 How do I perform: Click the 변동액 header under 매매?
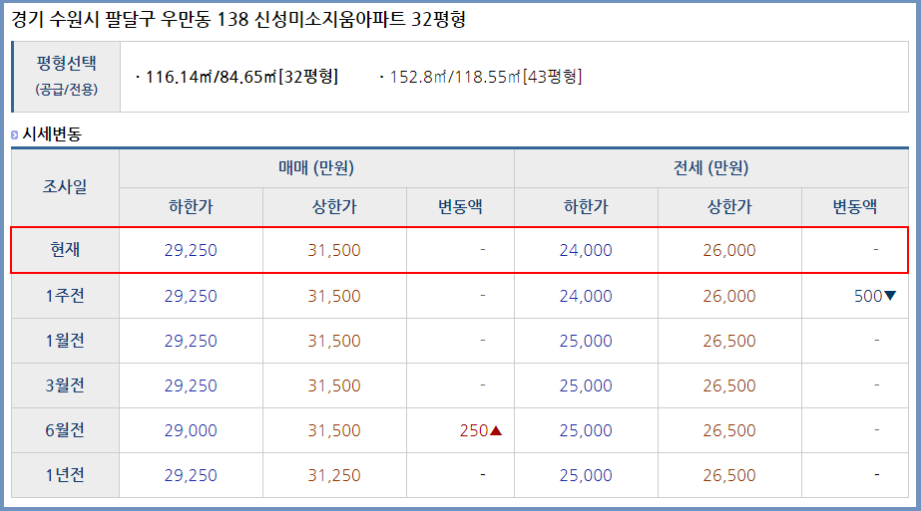coord(460,206)
